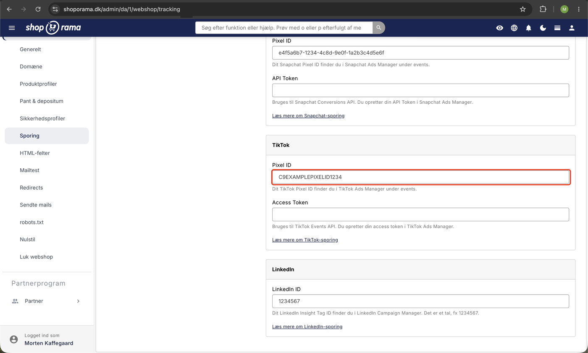Screen dimensions: 588x353
Task: Toggle dark mode moon icon
Action: (x=543, y=28)
